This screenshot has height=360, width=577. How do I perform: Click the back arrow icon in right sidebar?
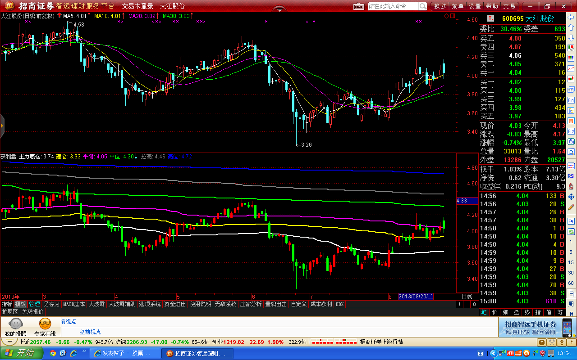click(x=571, y=17)
